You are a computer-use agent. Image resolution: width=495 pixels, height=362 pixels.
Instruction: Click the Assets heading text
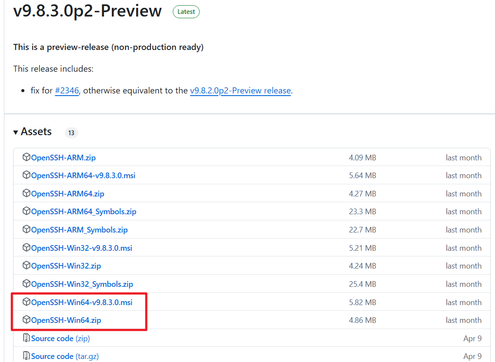(36, 132)
